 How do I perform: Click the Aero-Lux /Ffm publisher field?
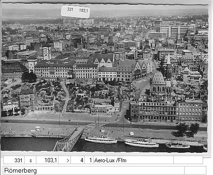pyautogui.click(x=133, y=160)
